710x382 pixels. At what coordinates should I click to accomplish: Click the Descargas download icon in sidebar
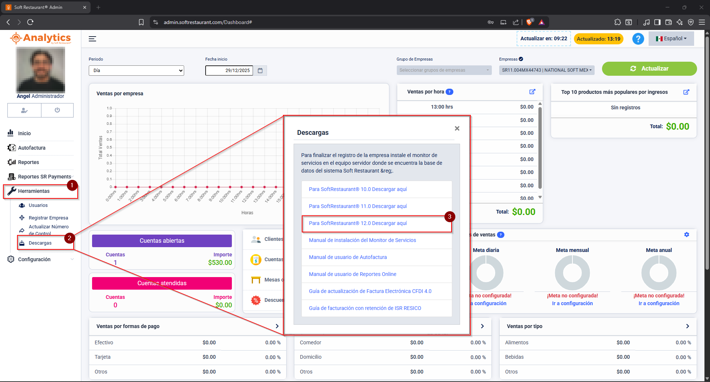pyautogui.click(x=22, y=243)
